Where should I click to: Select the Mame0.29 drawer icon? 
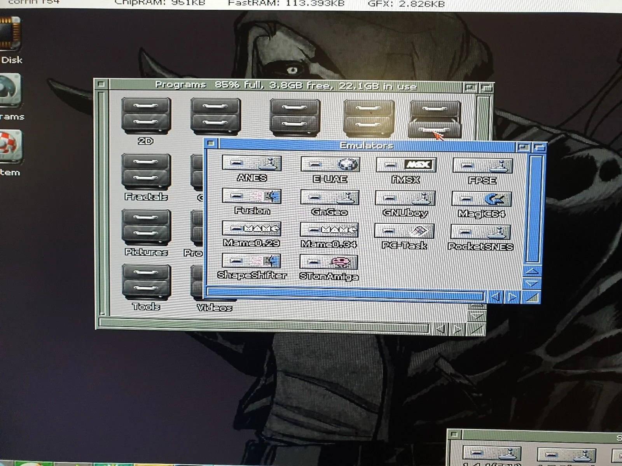click(x=252, y=228)
